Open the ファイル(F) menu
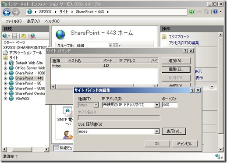Viewport: 227px width, 163px height. pyautogui.click(x=14, y=21)
